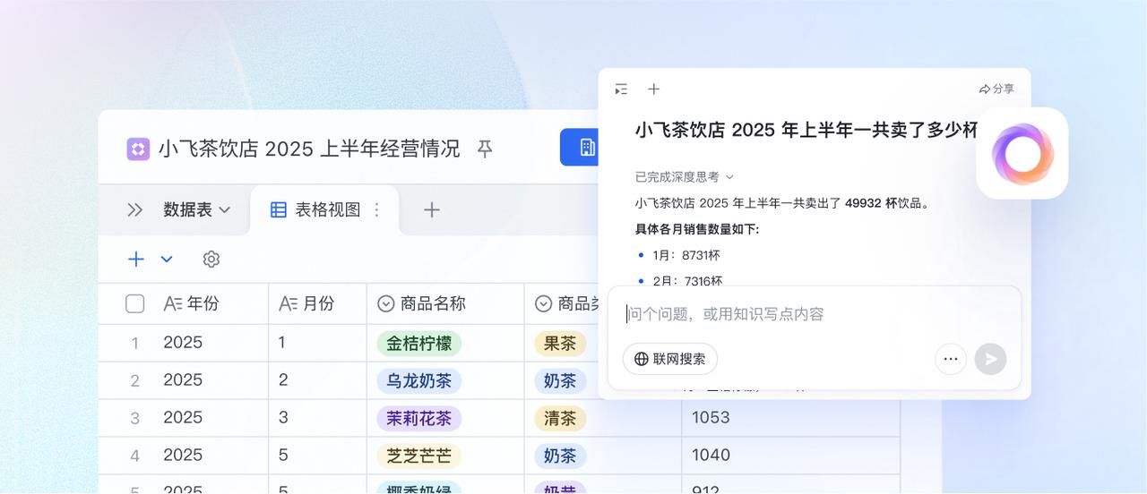Image resolution: width=1147 pixels, height=494 pixels.
Task: Toggle the chat sidebar list icon
Action: 621,89
